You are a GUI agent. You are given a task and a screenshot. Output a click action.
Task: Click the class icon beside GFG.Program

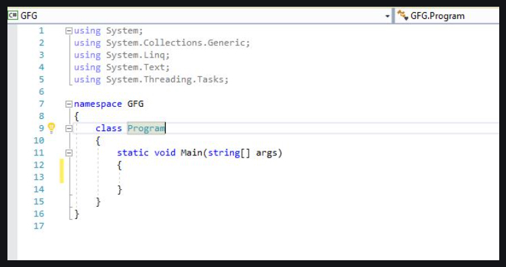click(x=402, y=16)
